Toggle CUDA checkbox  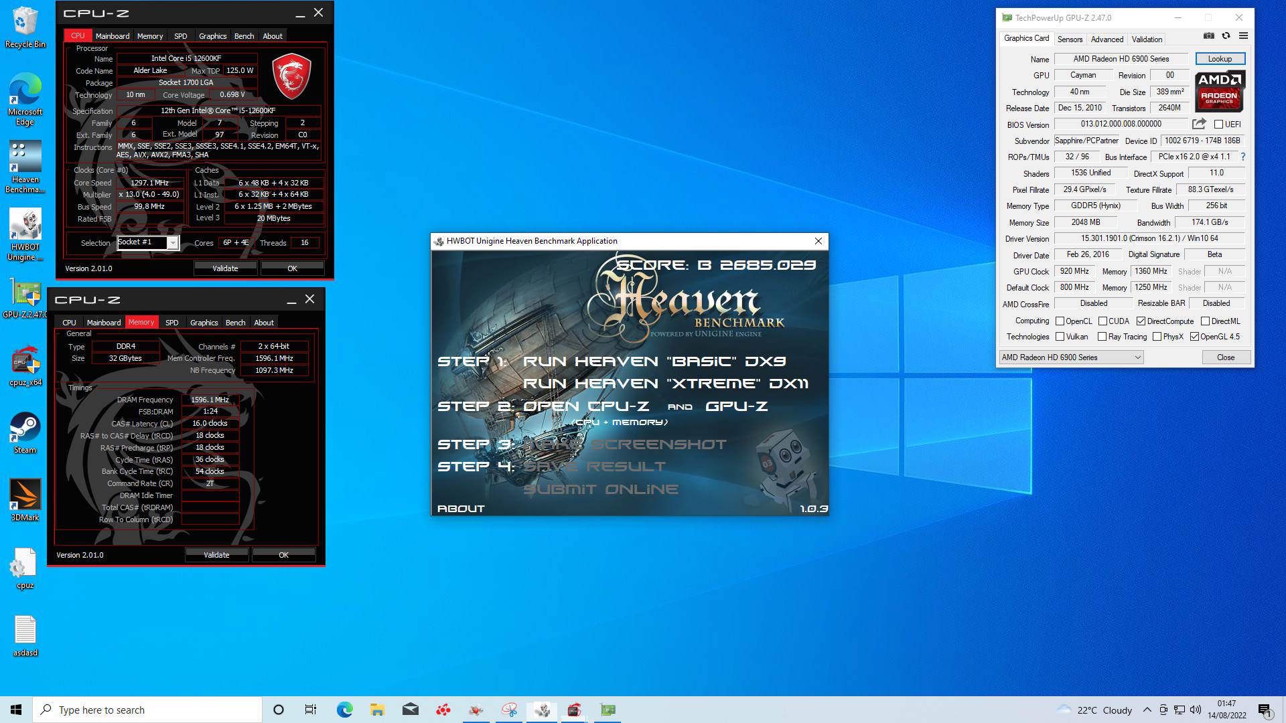coord(1102,321)
